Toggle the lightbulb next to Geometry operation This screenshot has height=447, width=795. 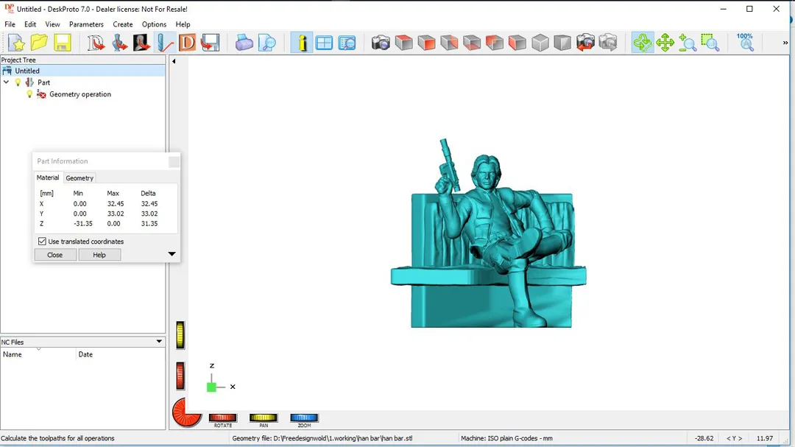29,94
